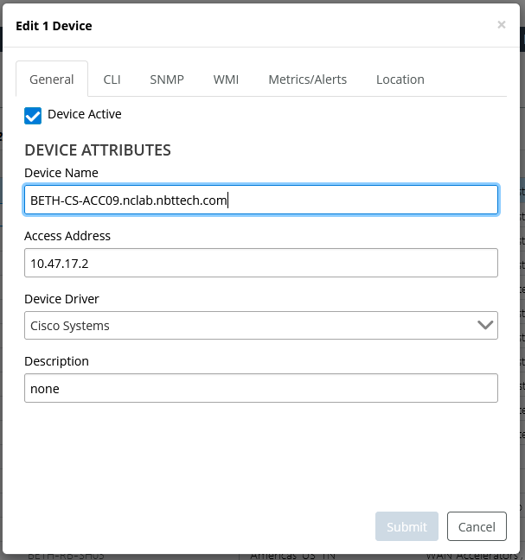Click the chevron arrow in Device Driver
The height and width of the screenshot is (560, 525).
[x=485, y=326]
